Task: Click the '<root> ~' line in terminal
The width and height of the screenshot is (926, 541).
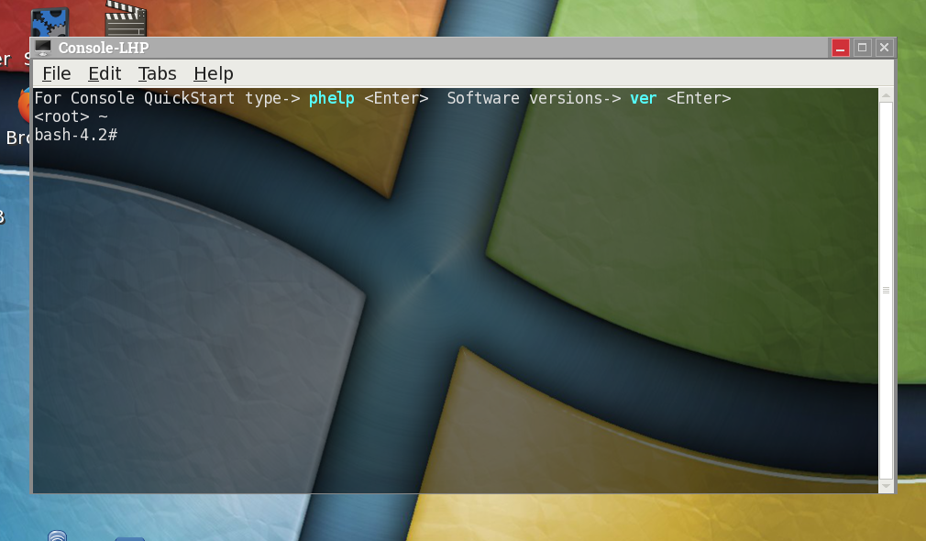Action: (x=71, y=116)
